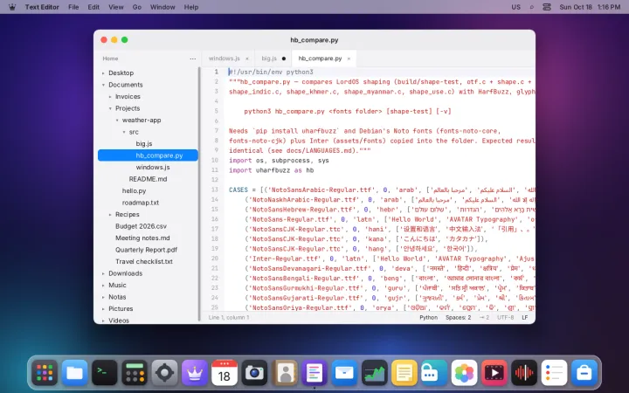Open the Launchpad grid in the dock
The width and height of the screenshot is (629, 393).
point(45,373)
